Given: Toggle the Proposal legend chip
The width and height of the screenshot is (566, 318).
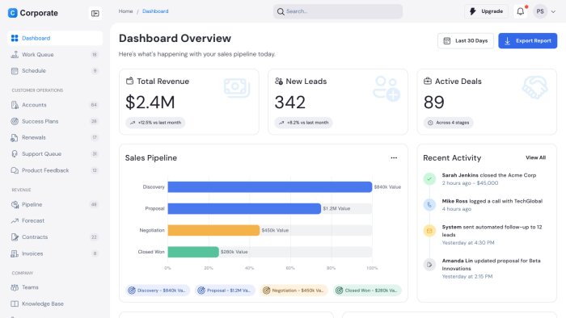Looking at the screenshot, I should point(225,291).
